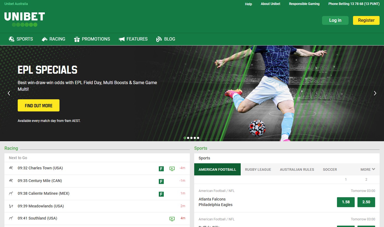
Task: Switch to the RUGBY LEAGUE tab
Action: [x=258, y=169]
